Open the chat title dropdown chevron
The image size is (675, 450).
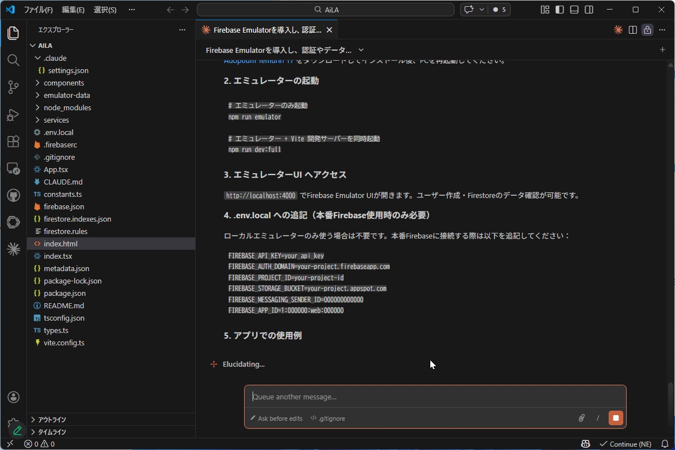[x=361, y=50]
